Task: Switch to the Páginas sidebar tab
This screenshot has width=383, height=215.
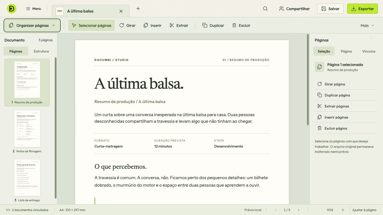Action: click(16, 51)
